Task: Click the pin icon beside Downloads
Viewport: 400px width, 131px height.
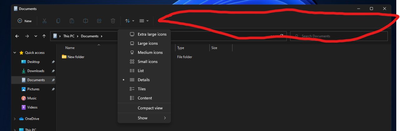Action: coord(53,71)
